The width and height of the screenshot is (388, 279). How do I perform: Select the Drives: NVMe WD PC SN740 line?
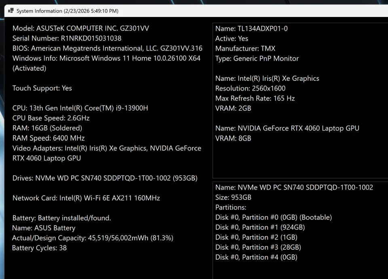[105, 178]
